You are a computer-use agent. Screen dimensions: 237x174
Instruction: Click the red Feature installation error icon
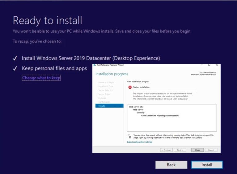(x=130, y=87)
